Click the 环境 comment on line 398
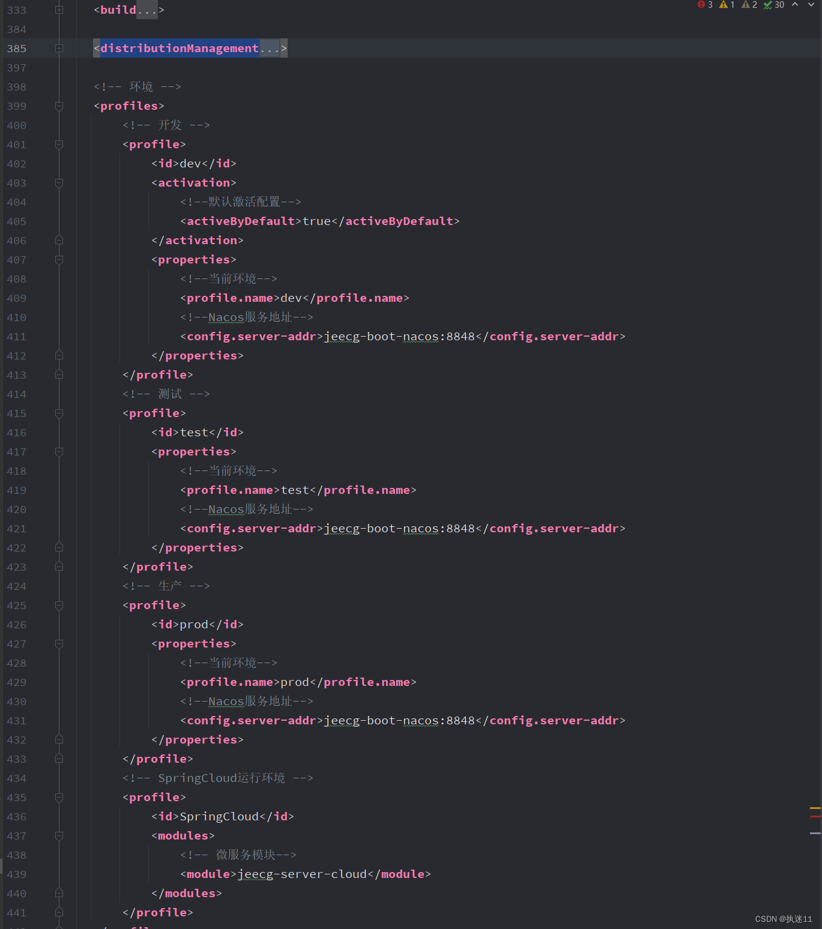This screenshot has height=929, width=822. [138, 86]
